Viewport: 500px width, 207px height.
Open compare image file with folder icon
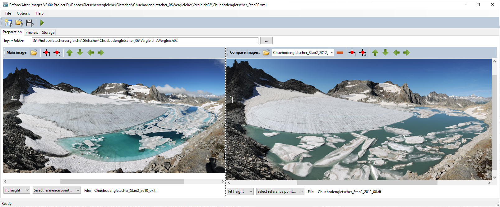tap(266, 52)
